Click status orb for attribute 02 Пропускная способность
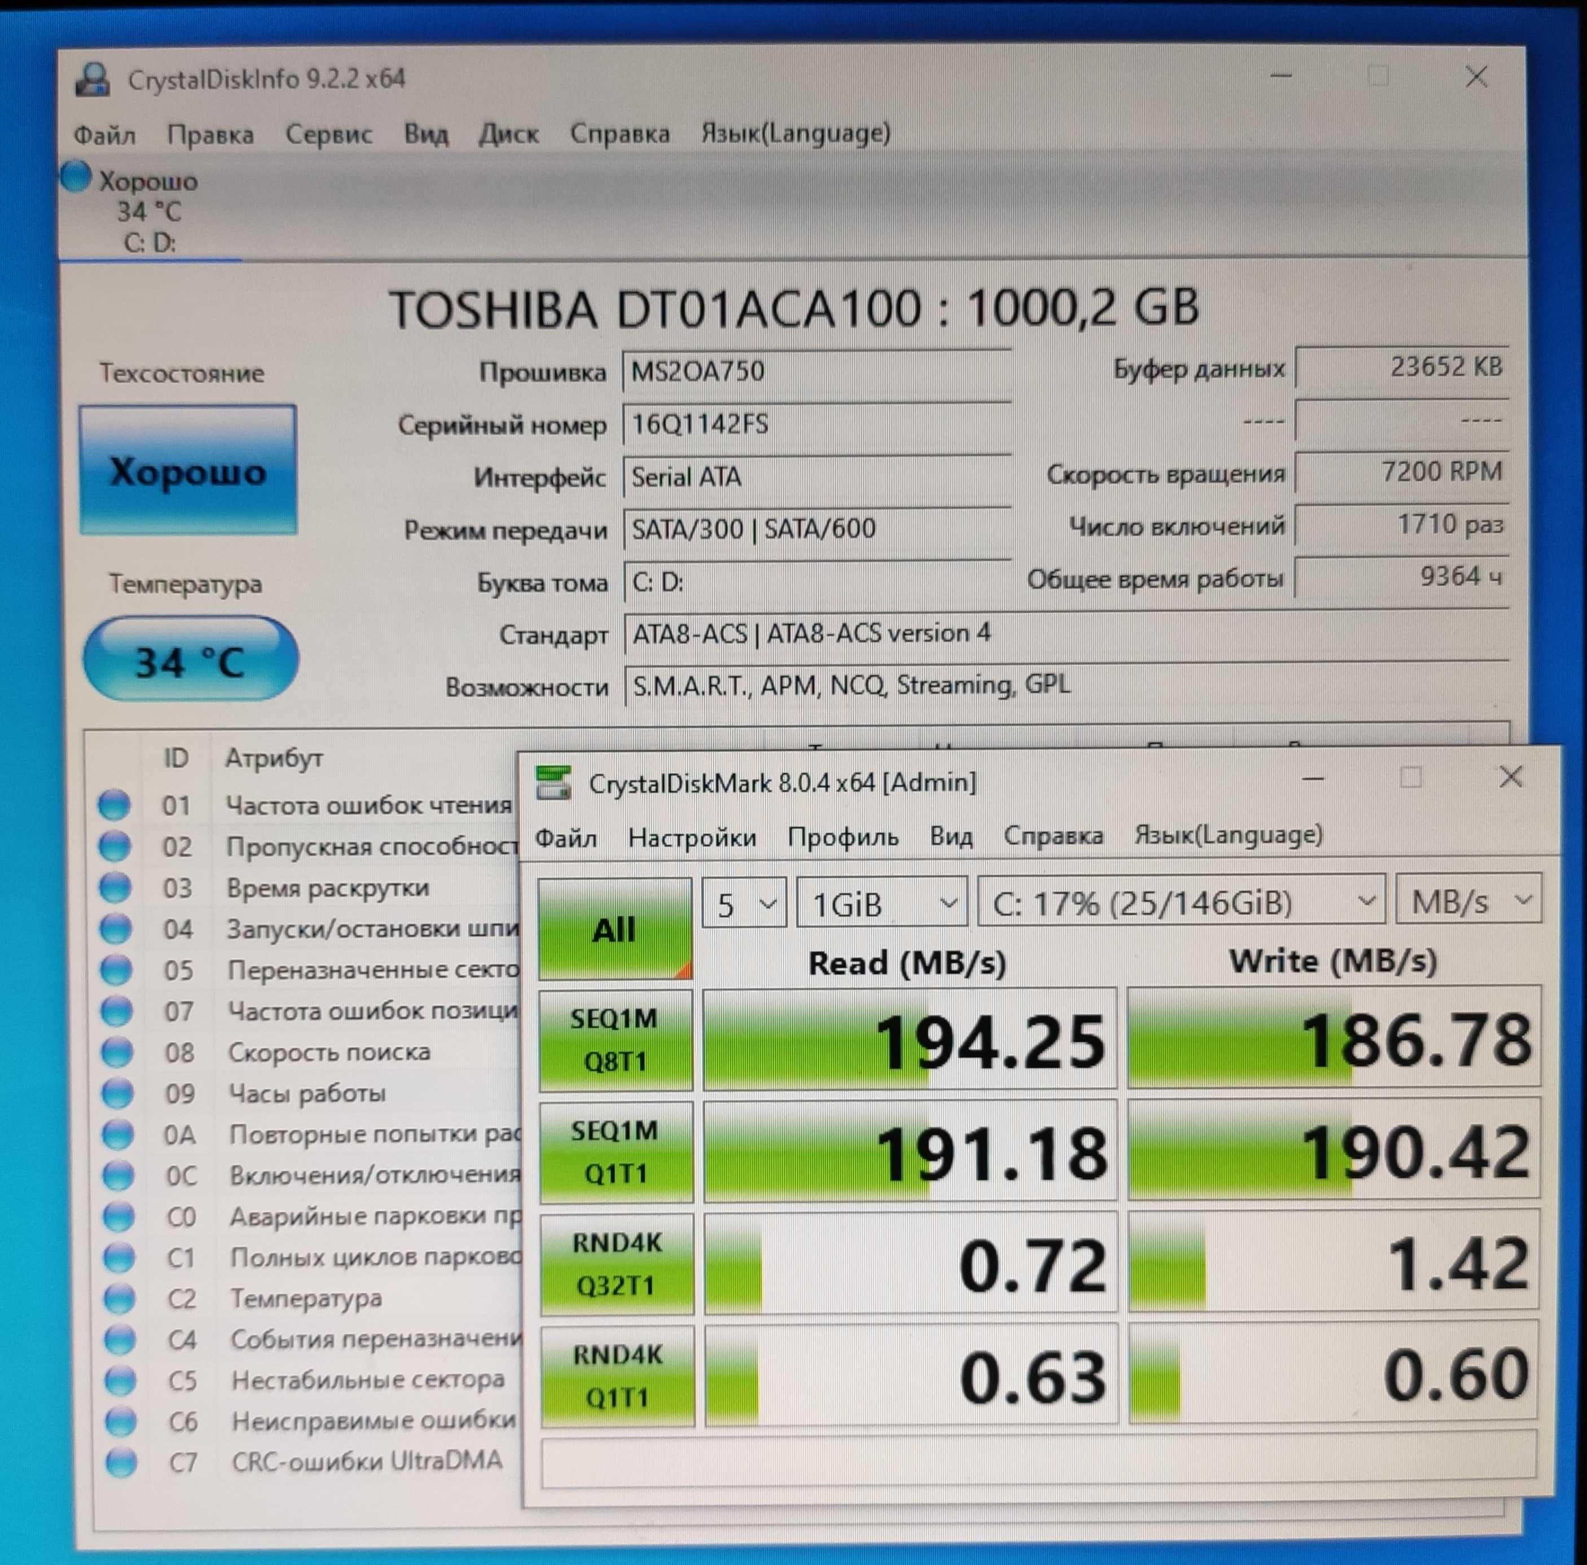1587x1565 pixels. point(115,845)
